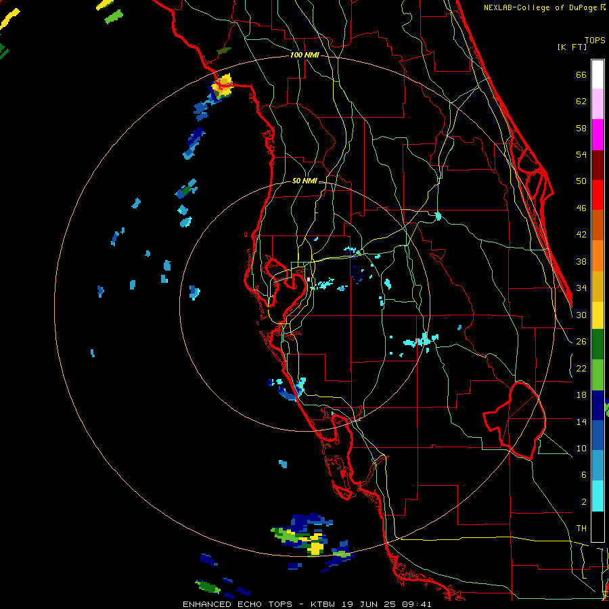Click the KTBW station identifier in caption
This screenshot has height=609, width=609.
tap(322, 604)
